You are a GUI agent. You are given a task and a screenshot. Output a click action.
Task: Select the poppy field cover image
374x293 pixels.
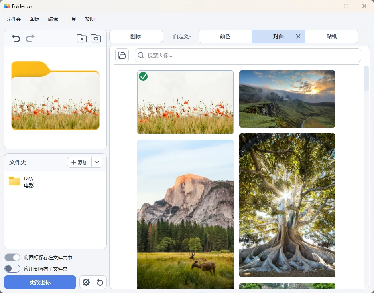click(x=185, y=102)
